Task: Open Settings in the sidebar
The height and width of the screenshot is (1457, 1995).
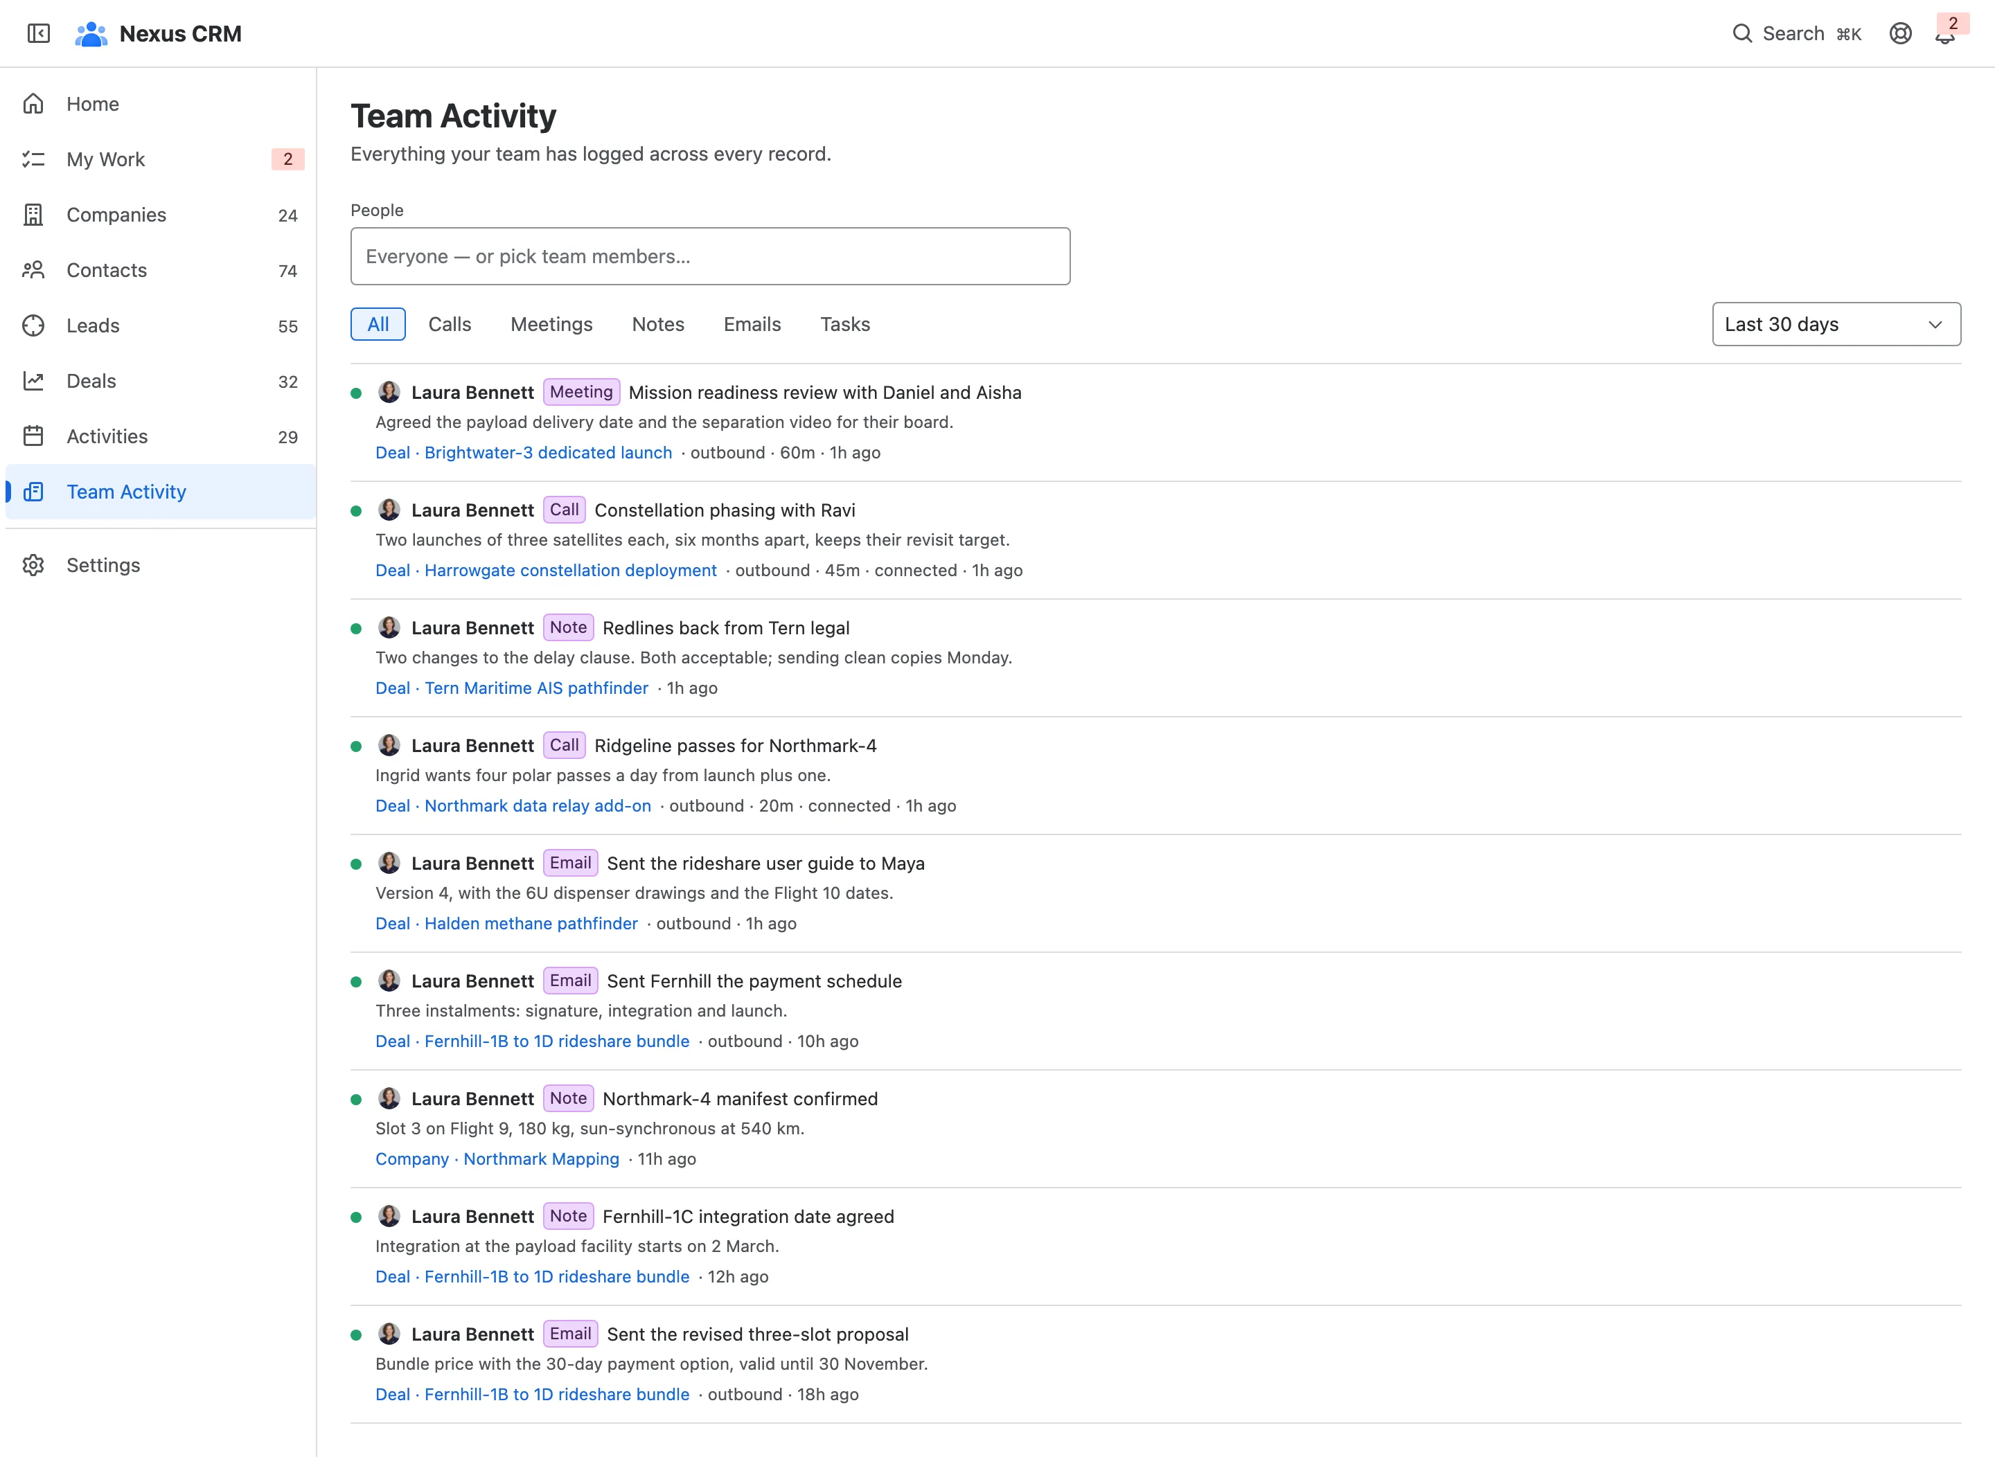Action: coord(160,565)
